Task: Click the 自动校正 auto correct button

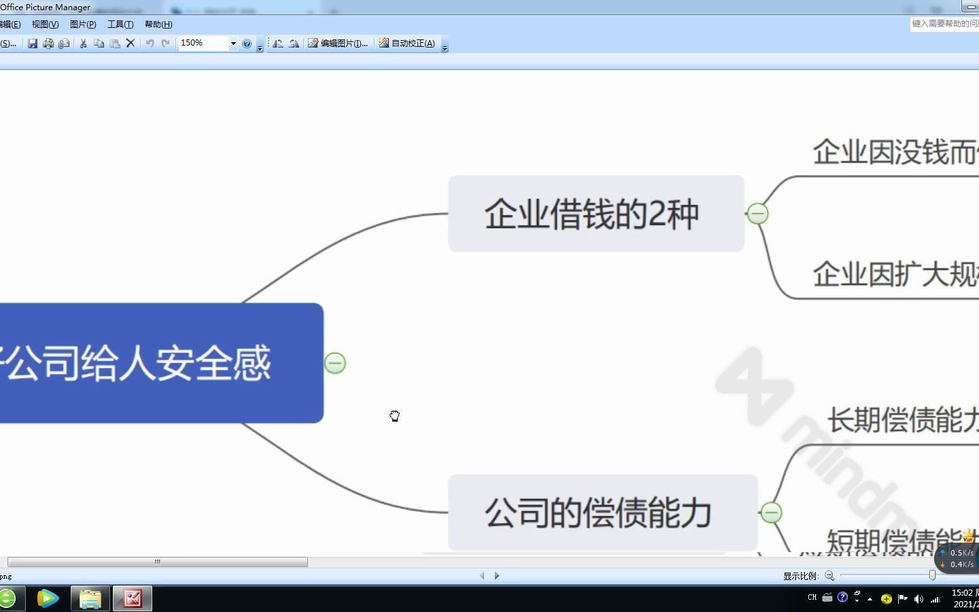Action: 407,44
